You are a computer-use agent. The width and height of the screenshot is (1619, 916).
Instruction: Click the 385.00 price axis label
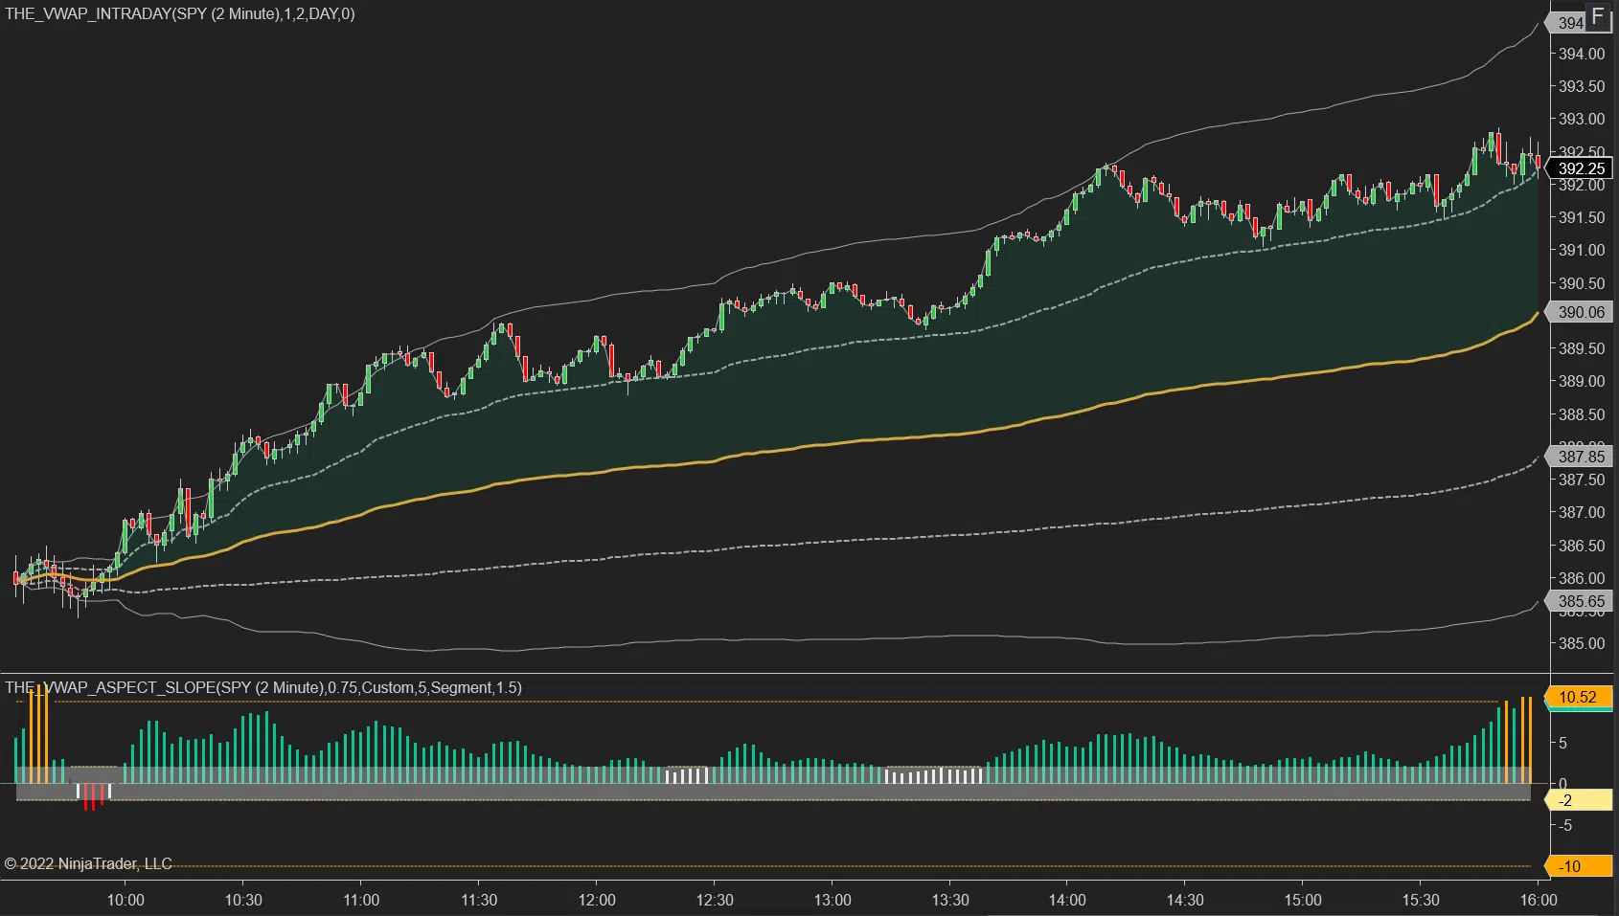click(1582, 643)
